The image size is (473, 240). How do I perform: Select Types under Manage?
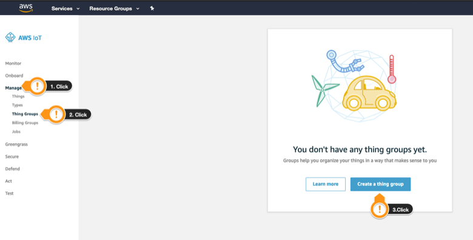(x=17, y=105)
